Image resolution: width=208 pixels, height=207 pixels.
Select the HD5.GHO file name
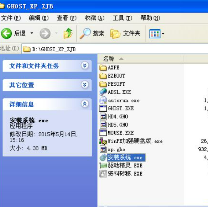click(x=118, y=125)
